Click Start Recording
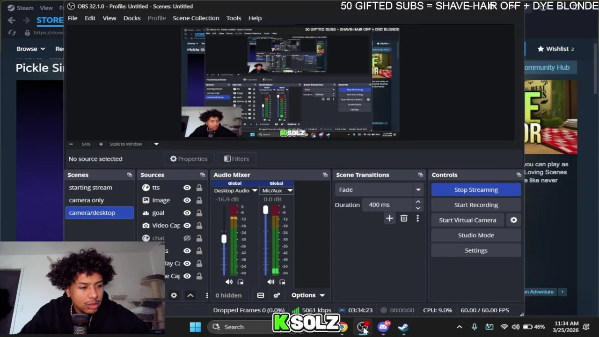Viewport: 599px width, 337px height. [x=476, y=205]
